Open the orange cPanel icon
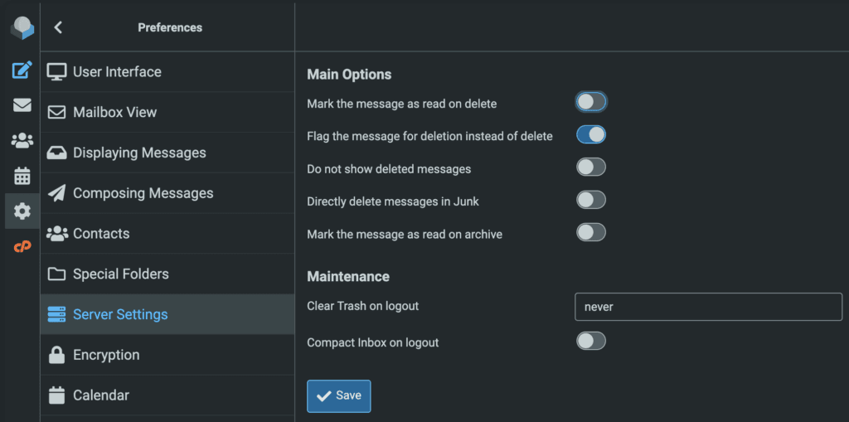This screenshot has width=849, height=422. tap(22, 246)
